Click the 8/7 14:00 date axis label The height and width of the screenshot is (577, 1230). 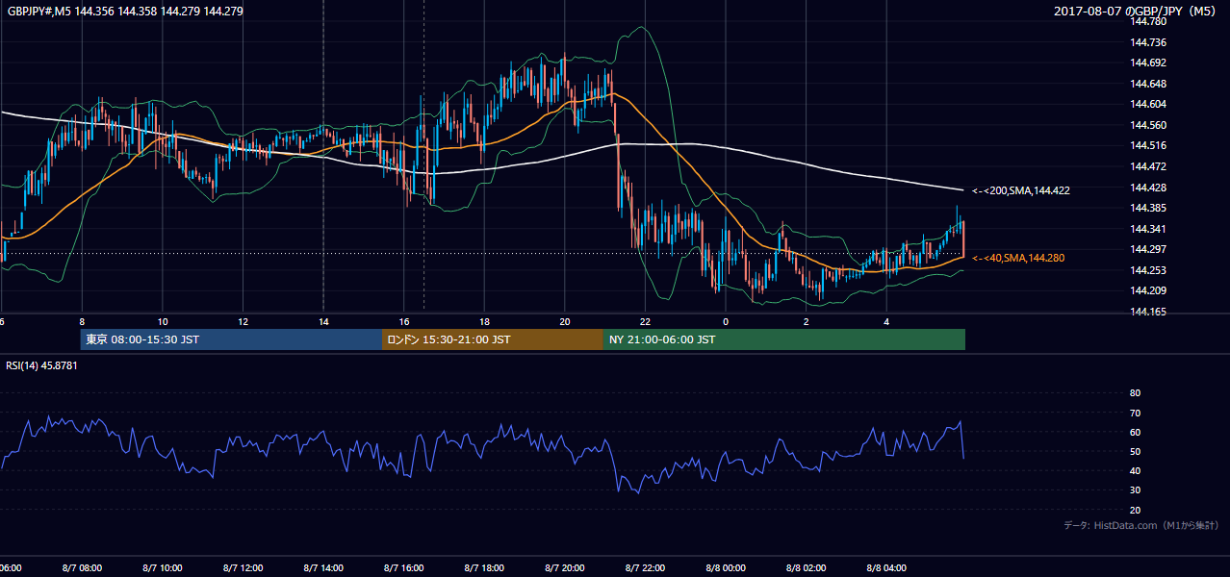point(323,567)
